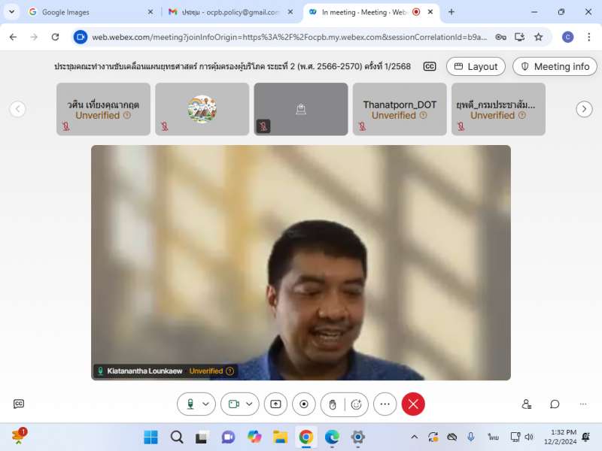Image resolution: width=602 pixels, height=451 pixels.
Task: Open the Layout button
Action: pyautogui.click(x=476, y=66)
